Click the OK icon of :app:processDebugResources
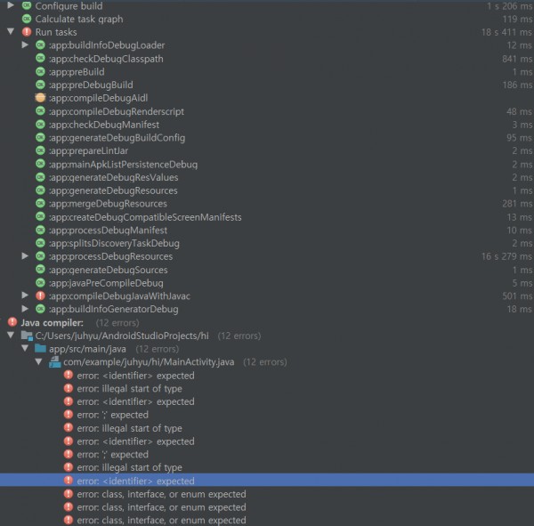 [41, 256]
